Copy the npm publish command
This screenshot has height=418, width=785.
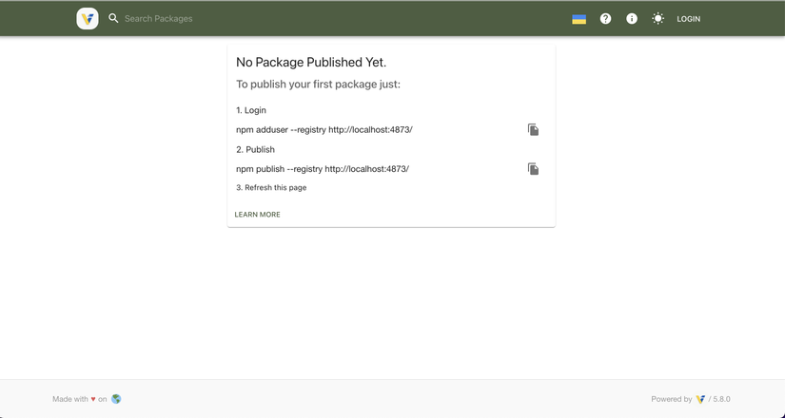click(x=533, y=169)
